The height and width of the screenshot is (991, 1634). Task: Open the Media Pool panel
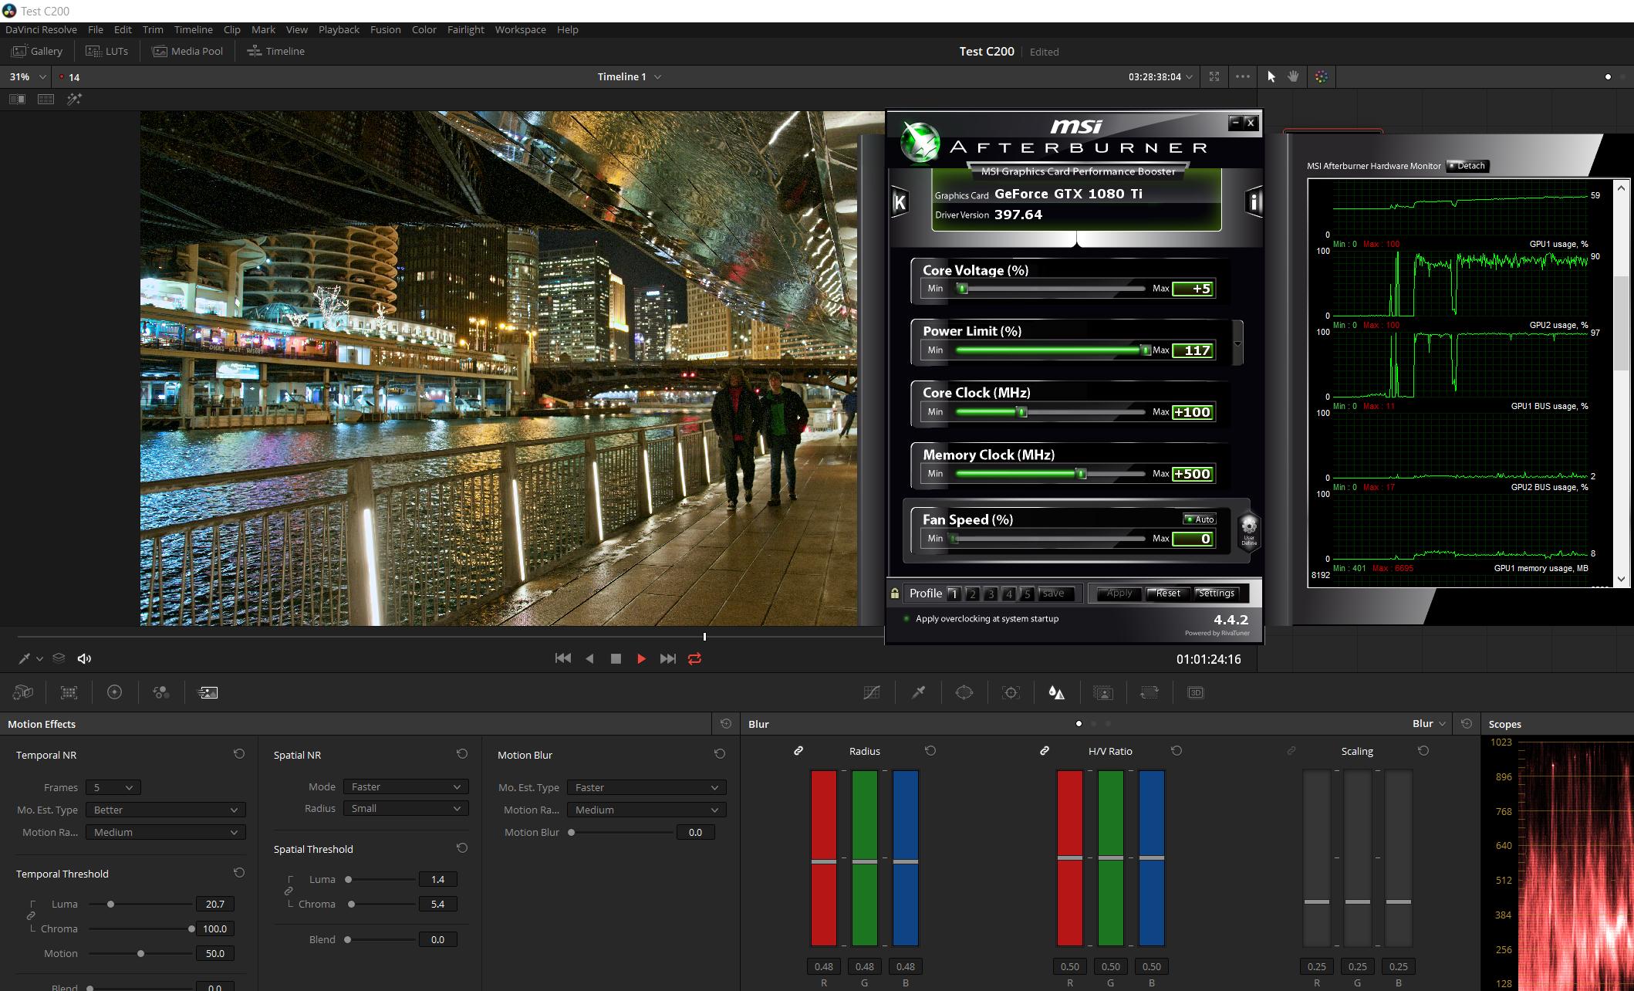coord(188,51)
